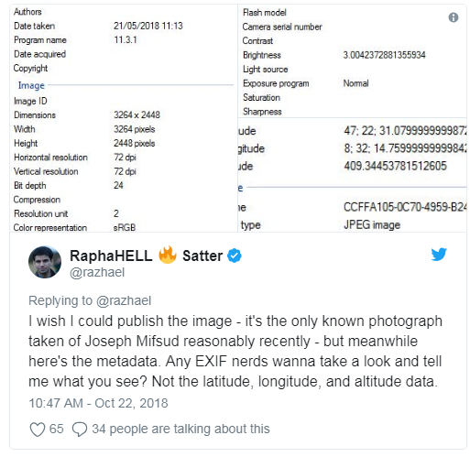This screenshot has width=470, height=457.
Task: Click the fire emoji in display name
Action: pos(168,255)
